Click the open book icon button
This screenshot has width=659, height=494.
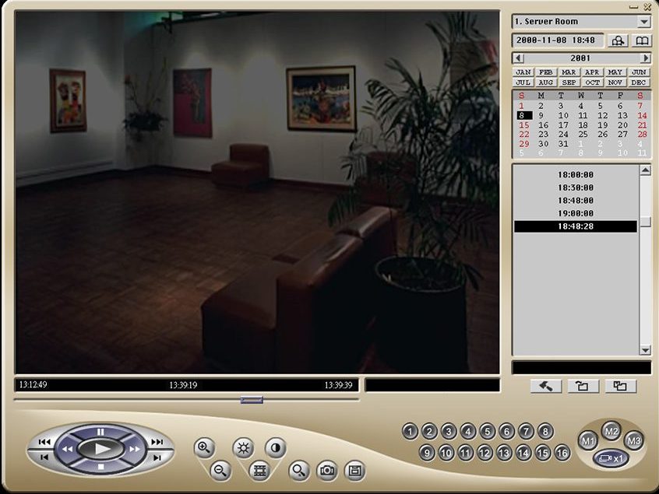642,40
